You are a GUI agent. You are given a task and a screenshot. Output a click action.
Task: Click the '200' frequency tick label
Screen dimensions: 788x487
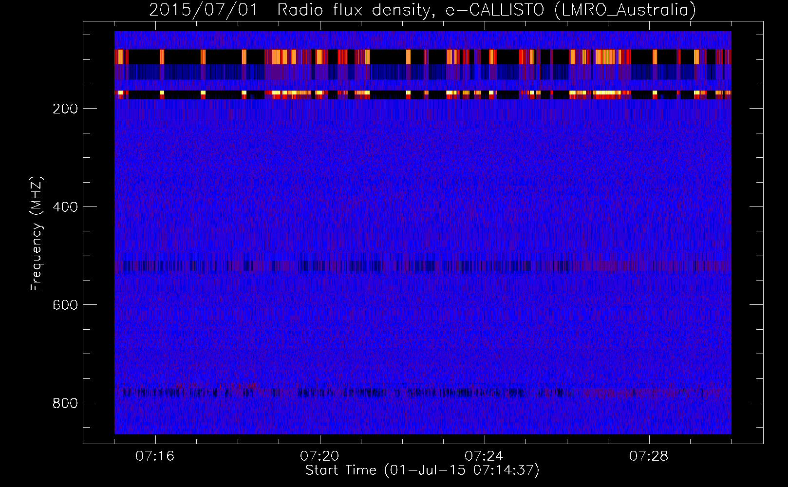coord(65,109)
